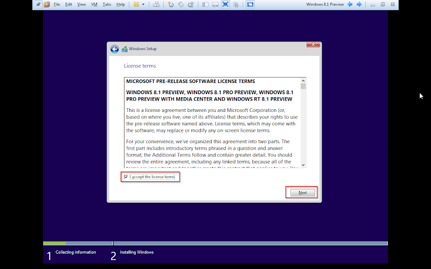Screen dimensions: 431x269
Task: Switch to the previous VM tab arrow
Action: click(350, 4)
